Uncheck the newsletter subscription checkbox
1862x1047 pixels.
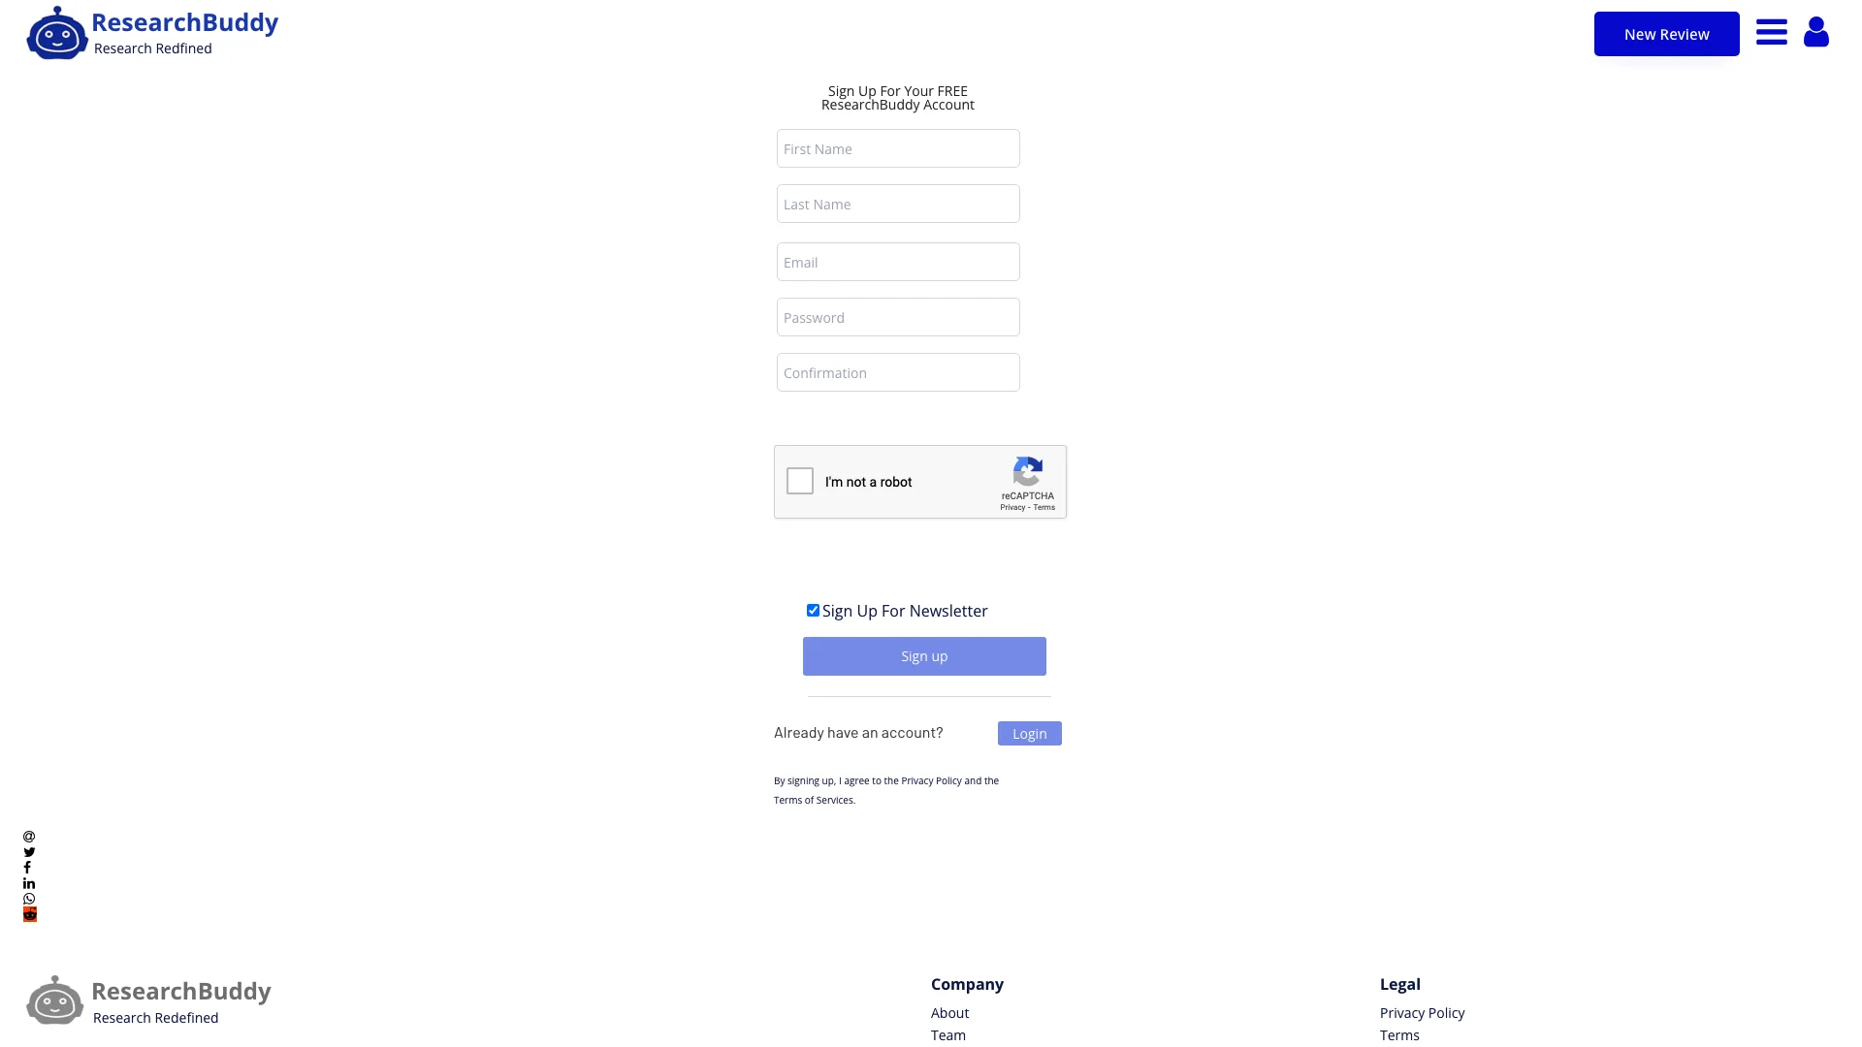coord(812,610)
